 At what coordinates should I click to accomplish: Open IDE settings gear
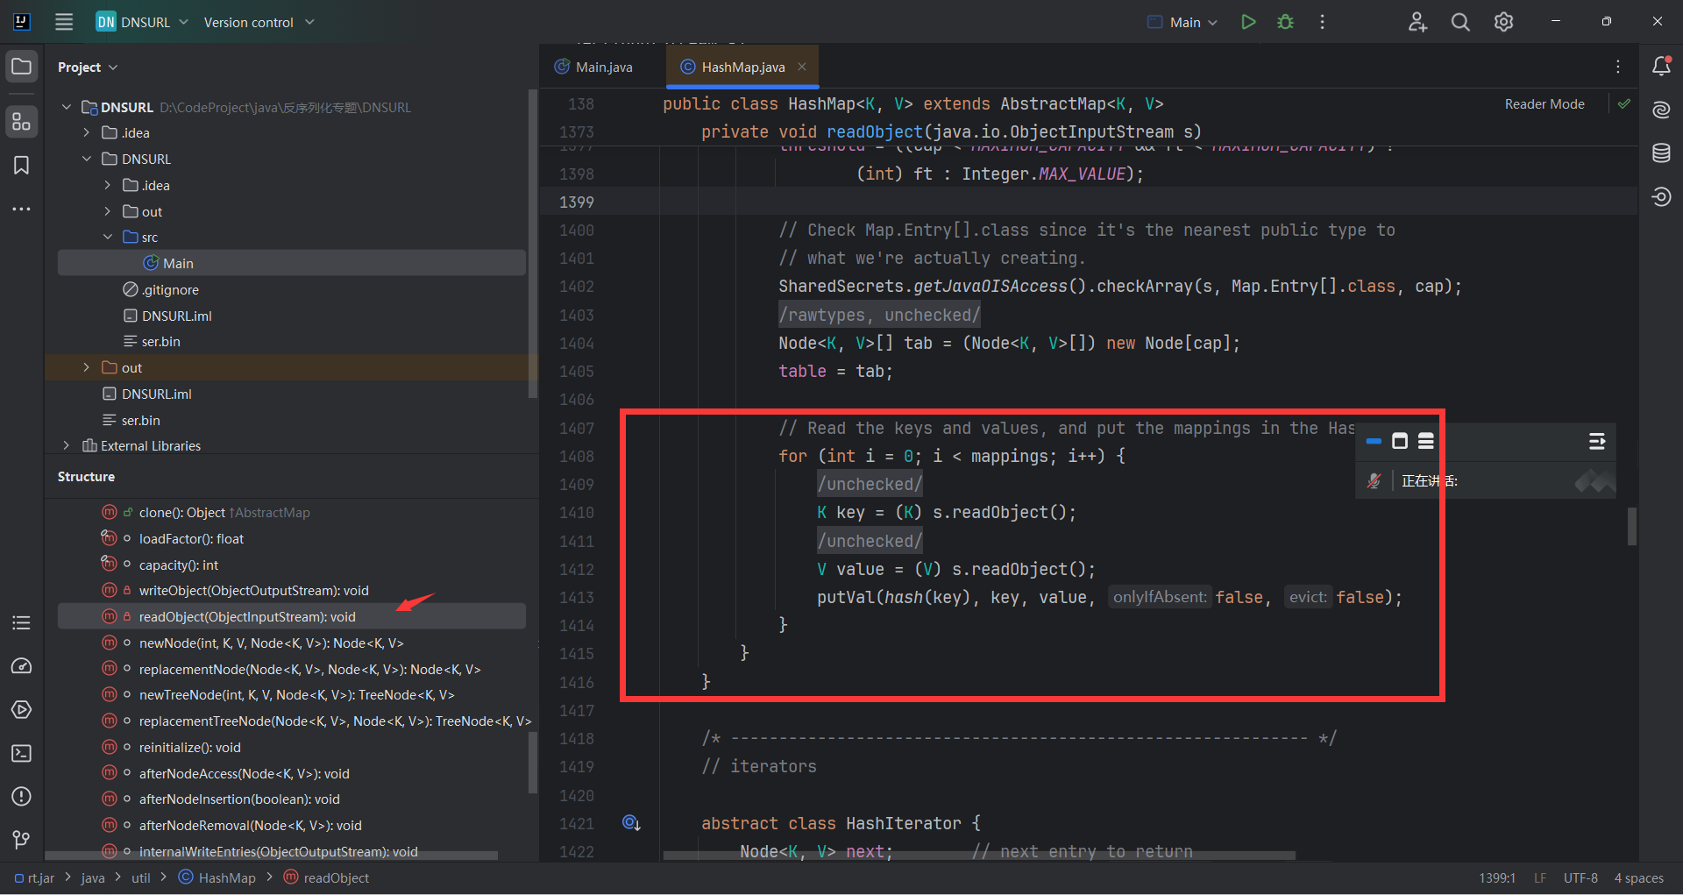[x=1503, y=22]
